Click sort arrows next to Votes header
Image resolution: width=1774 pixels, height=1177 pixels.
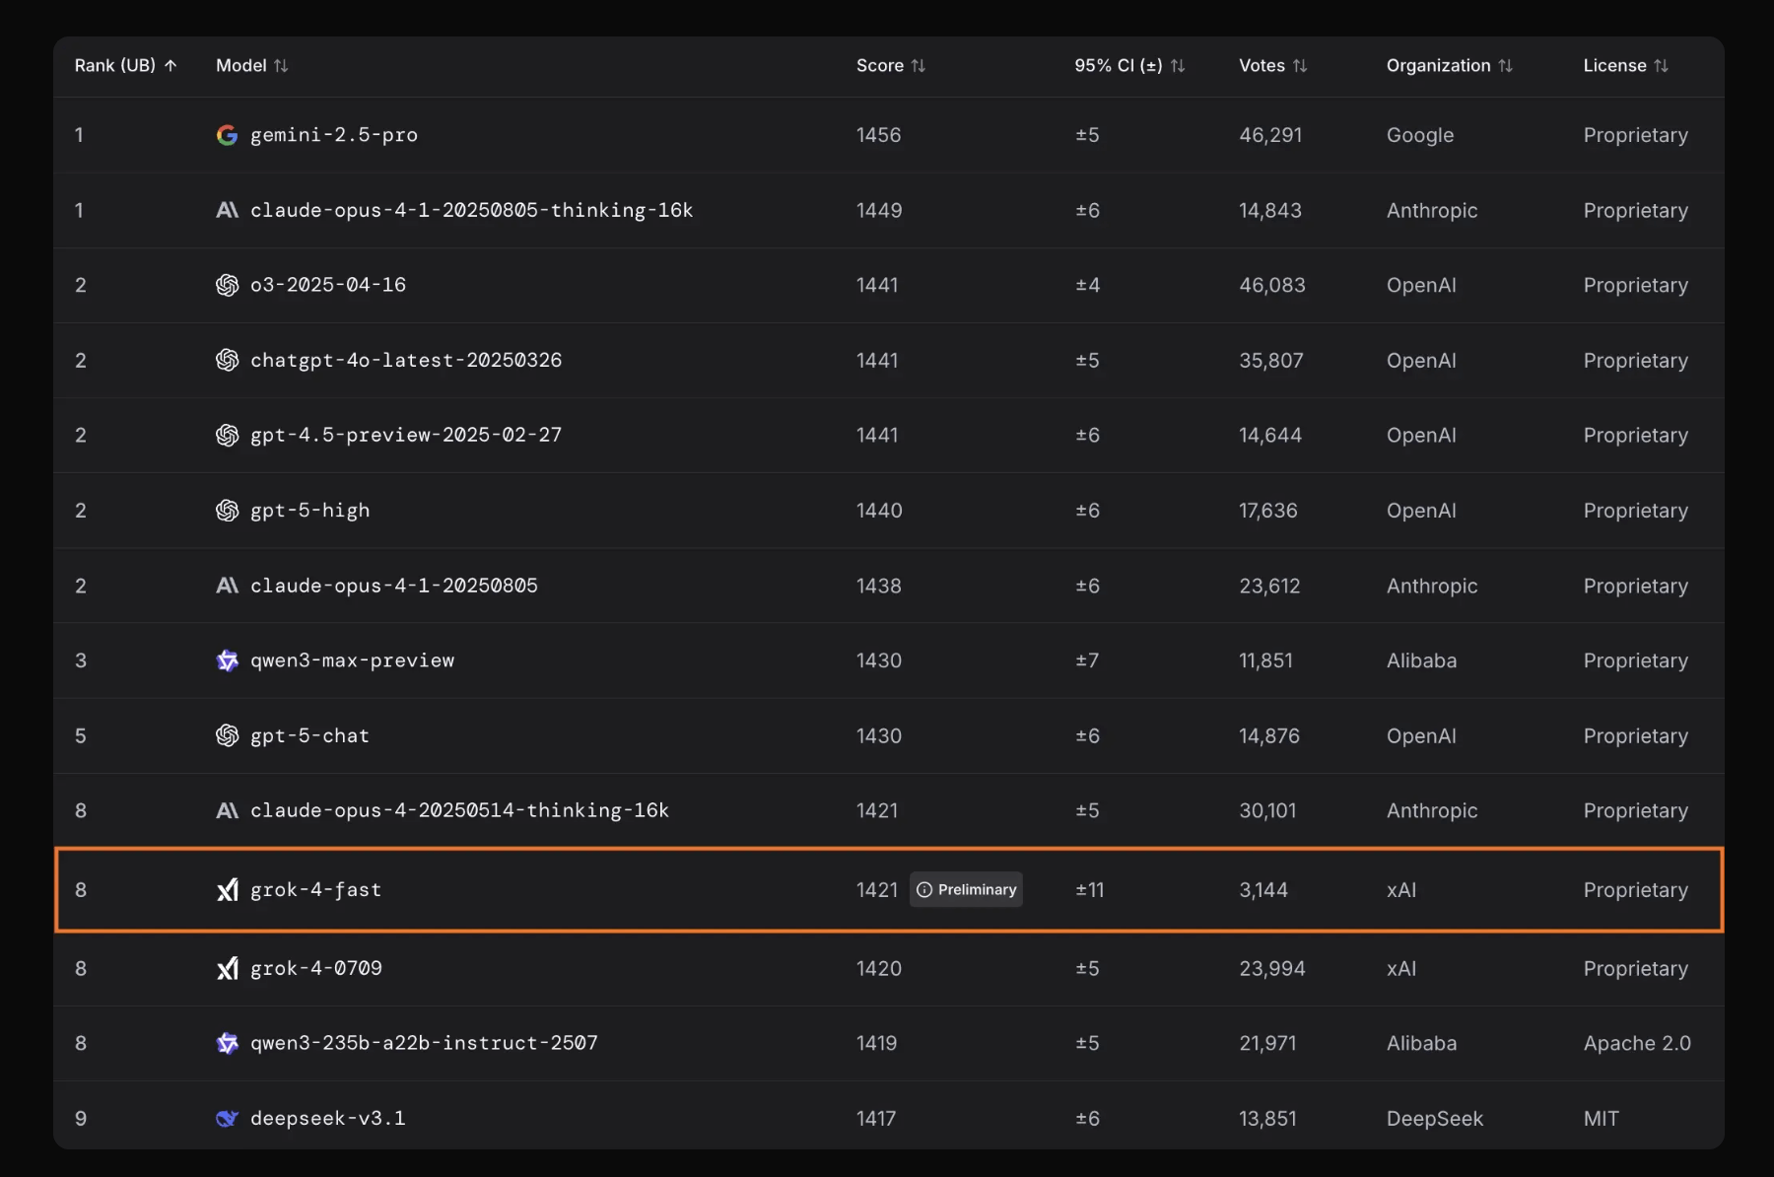point(1300,65)
